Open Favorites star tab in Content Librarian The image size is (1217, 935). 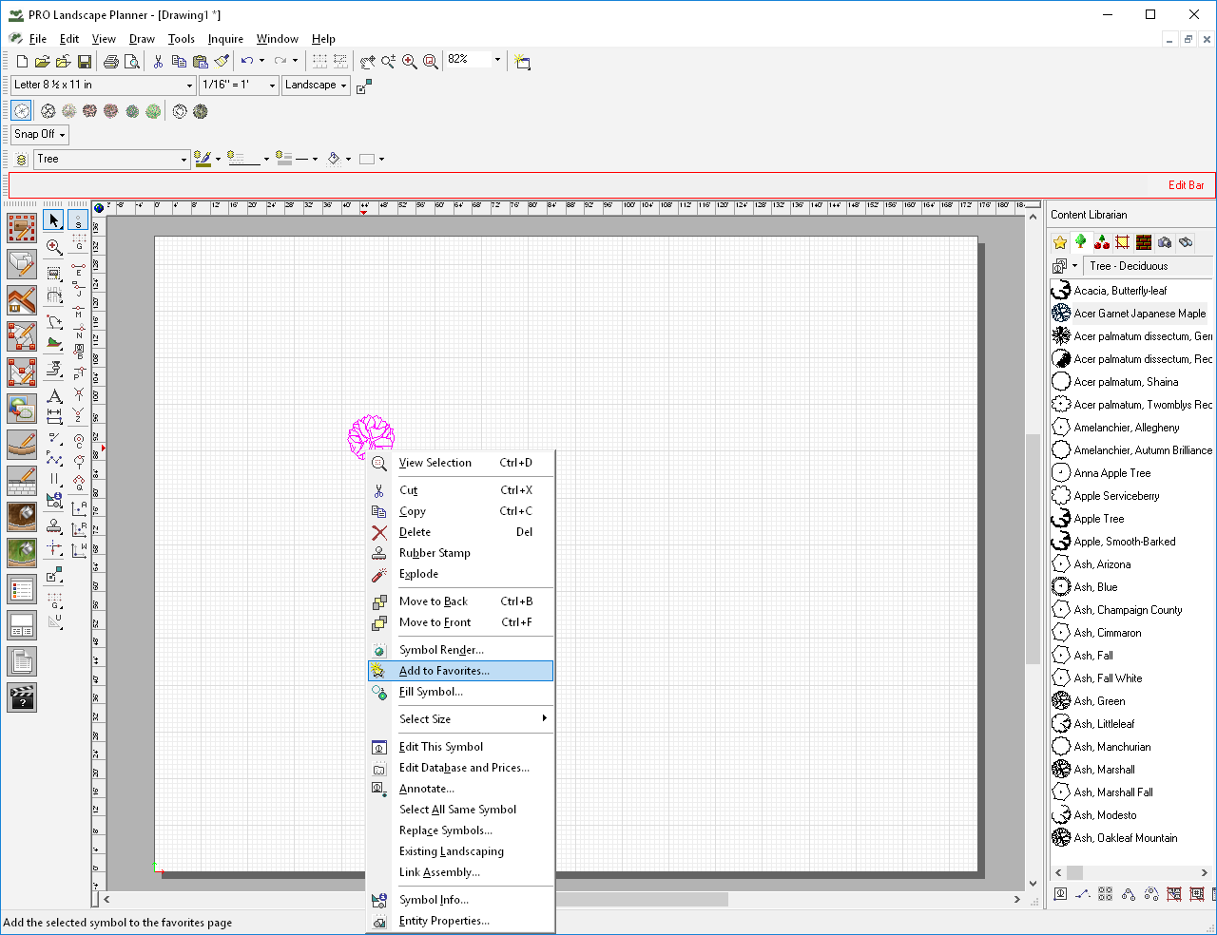(1060, 242)
